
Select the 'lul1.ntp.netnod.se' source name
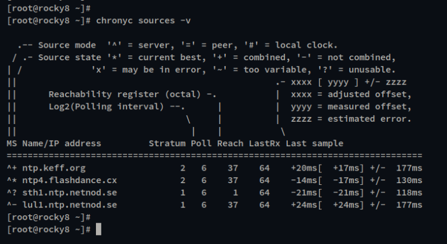[x=70, y=205]
